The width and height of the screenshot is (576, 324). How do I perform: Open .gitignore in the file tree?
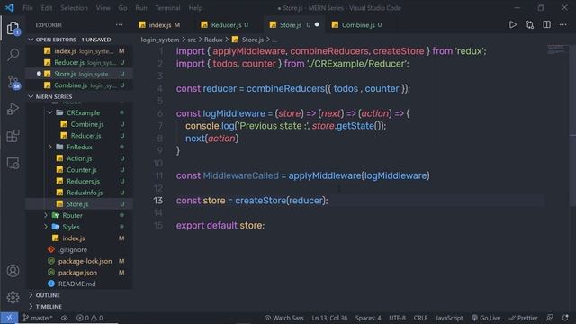coord(79,249)
